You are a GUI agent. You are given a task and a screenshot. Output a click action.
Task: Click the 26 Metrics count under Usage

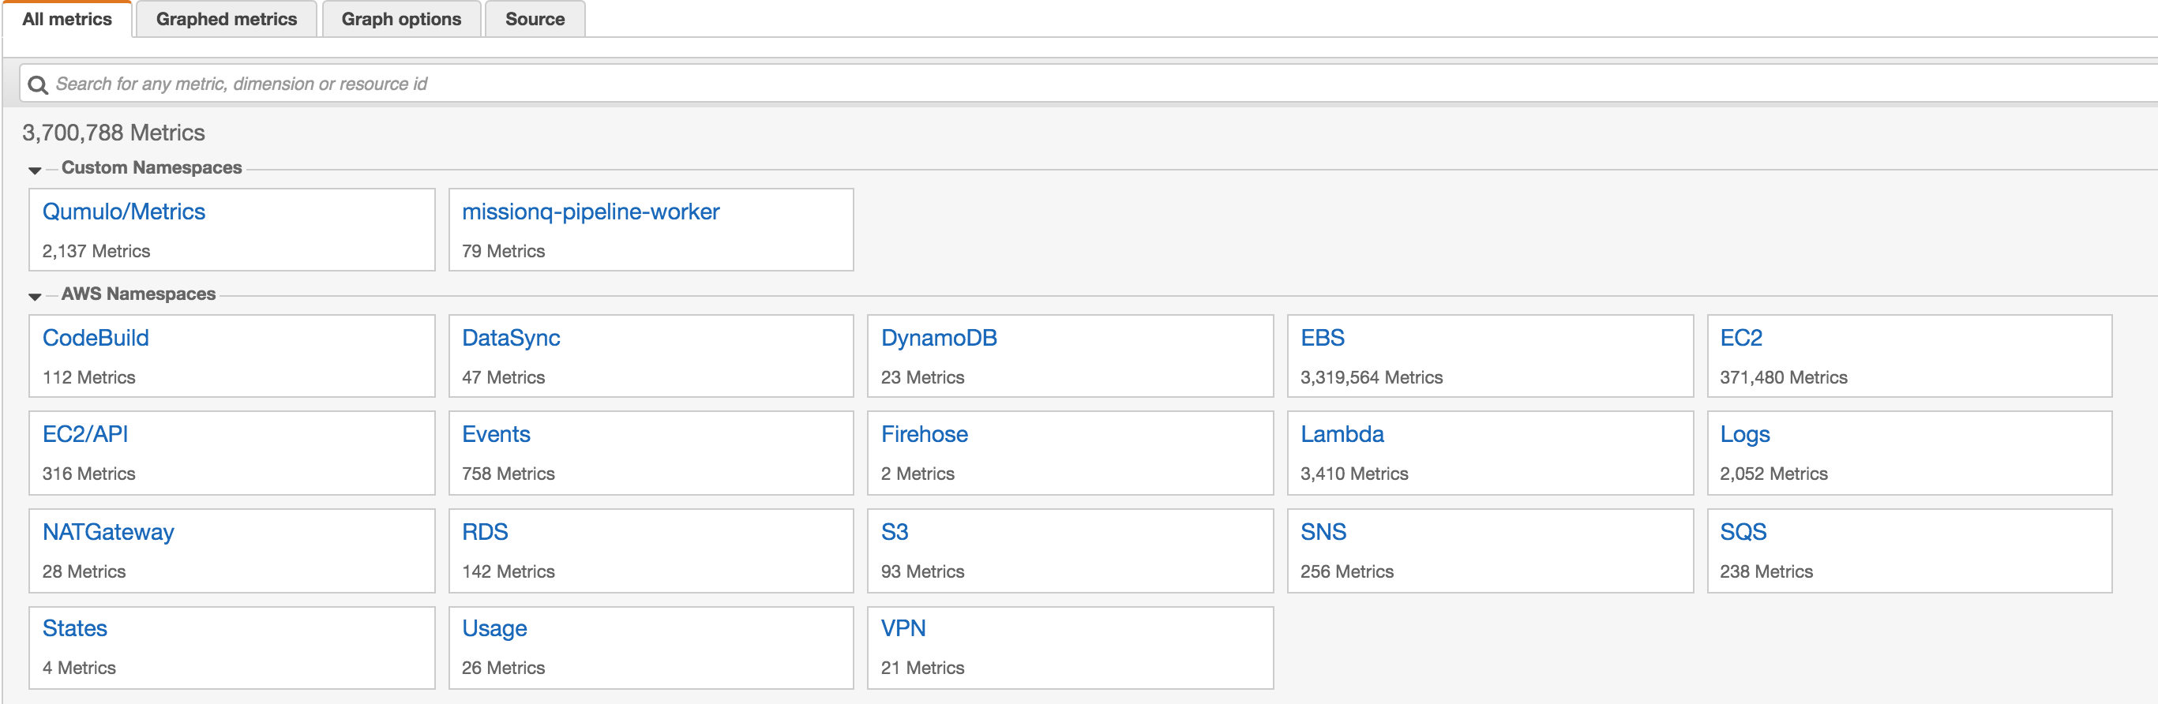pyautogui.click(x=503, y=668)
